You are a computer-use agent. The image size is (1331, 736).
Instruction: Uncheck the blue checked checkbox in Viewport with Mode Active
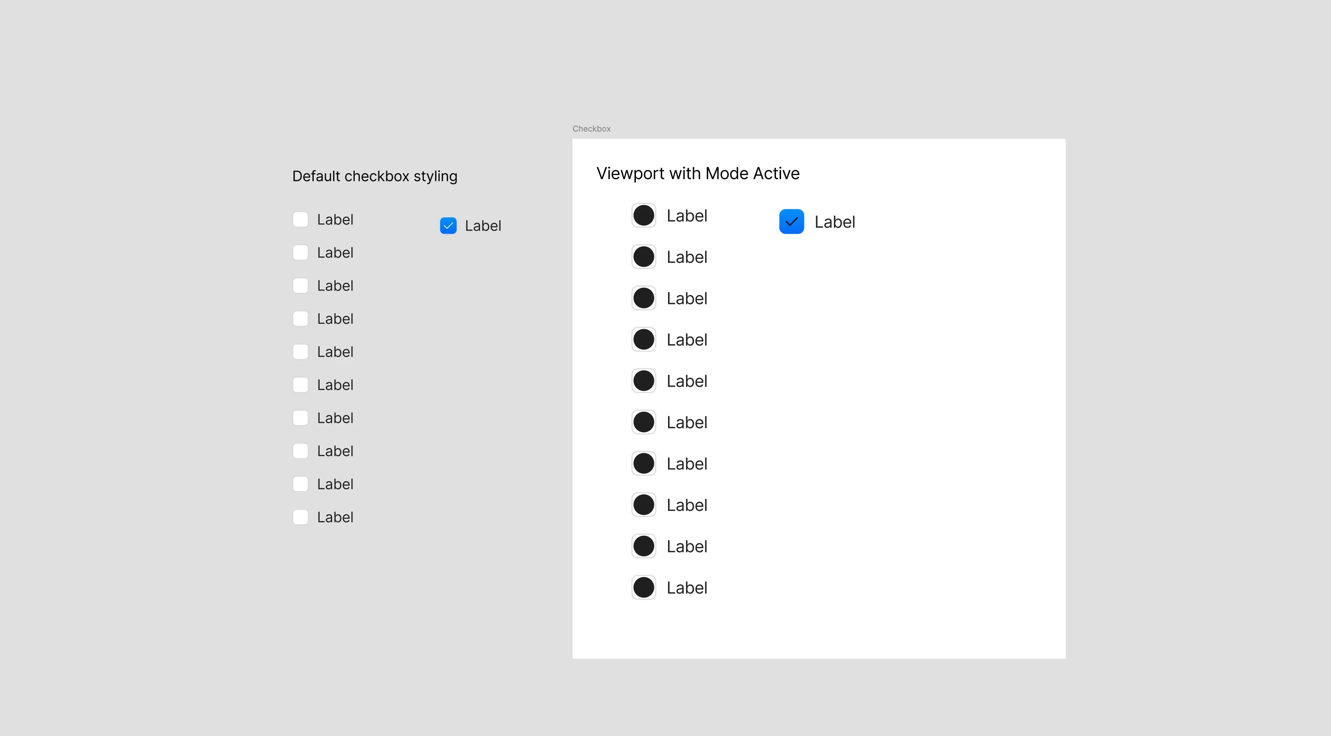pos(792,221)
